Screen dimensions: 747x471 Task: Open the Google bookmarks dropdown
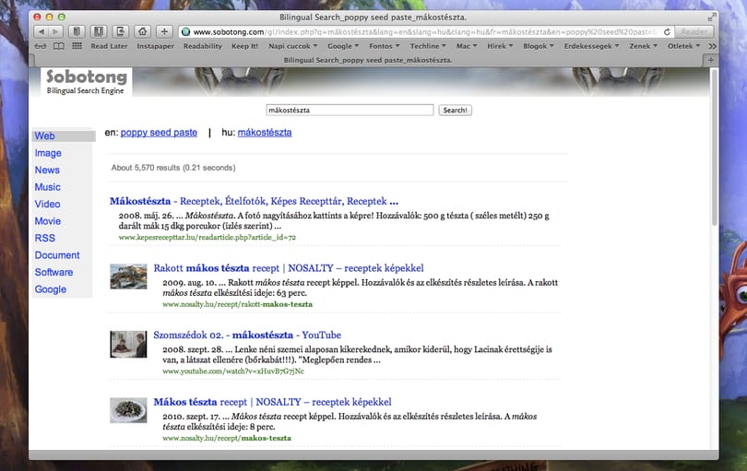[x=343, y=46]
